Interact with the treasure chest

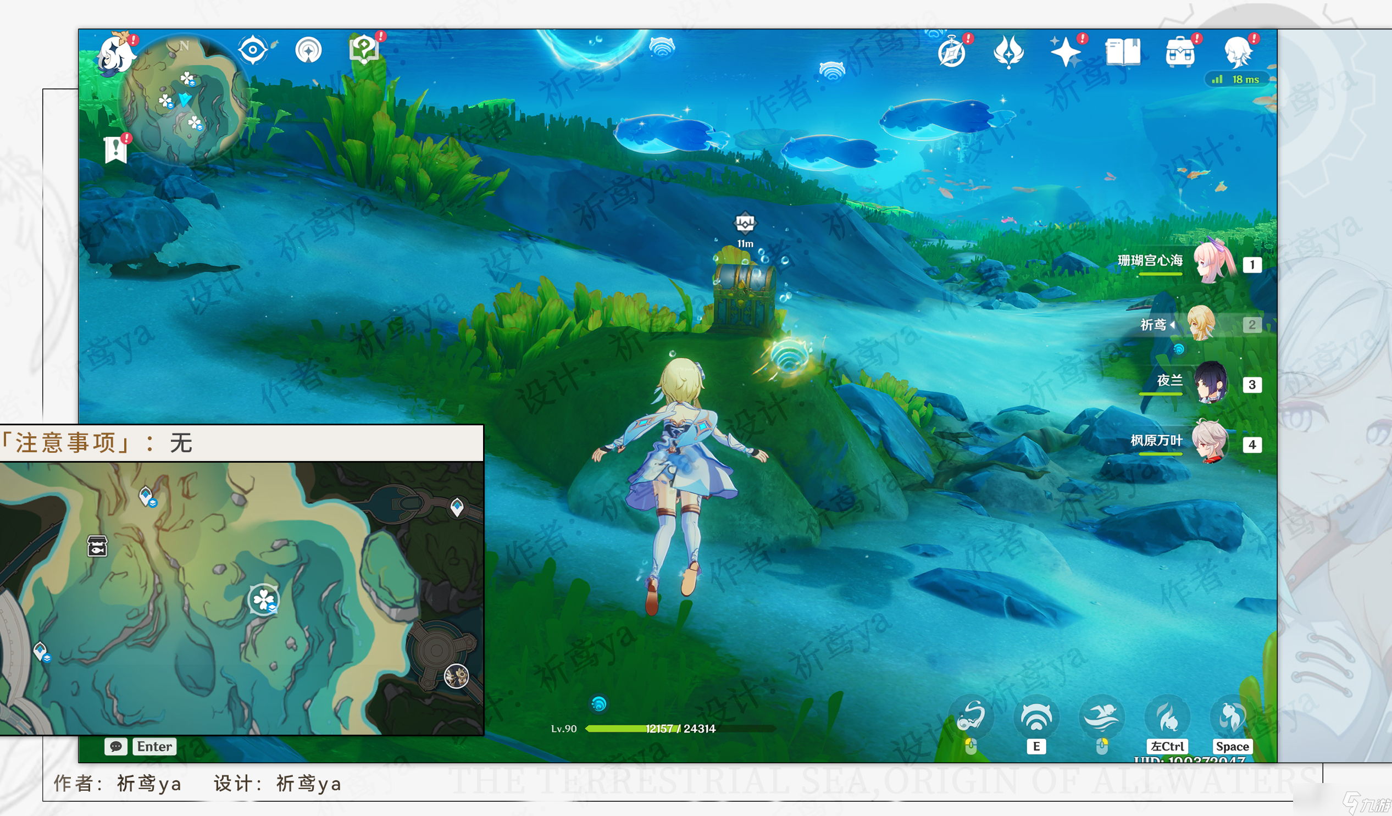coord(745,297)
